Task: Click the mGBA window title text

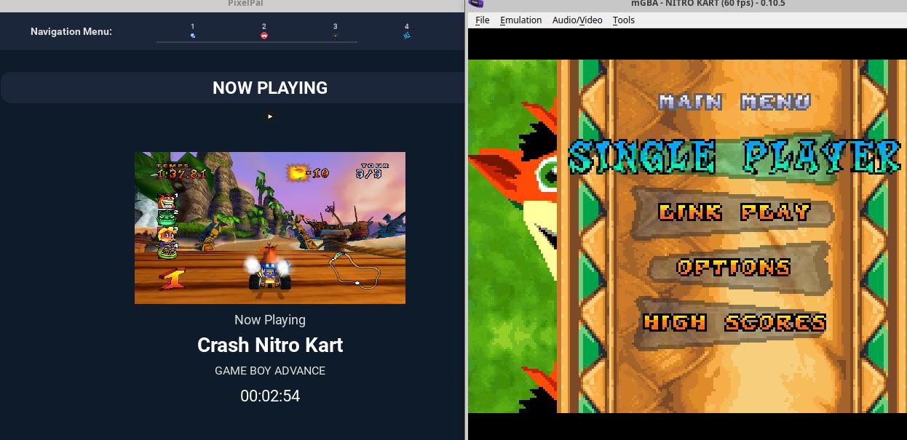Action: [x=708, y=4]
